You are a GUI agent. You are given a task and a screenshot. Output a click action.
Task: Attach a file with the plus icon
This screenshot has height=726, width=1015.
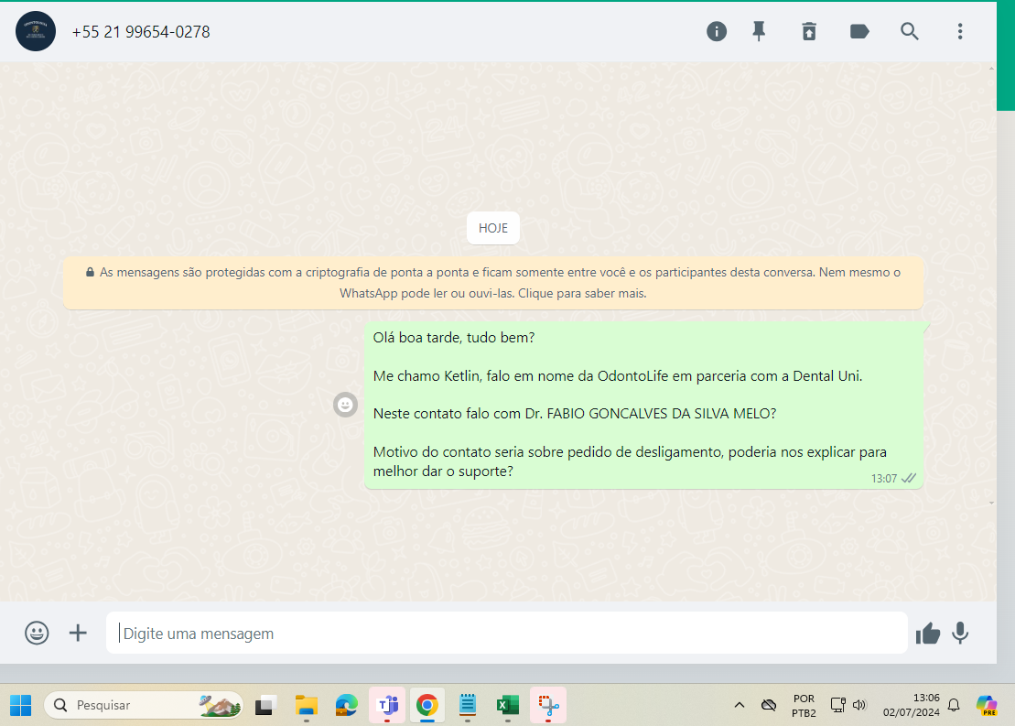[78, 633]
